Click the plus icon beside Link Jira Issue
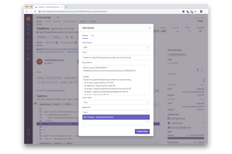The width and height of the screenshot is (232, 154). pyautogui.click(x=203, y=123)
